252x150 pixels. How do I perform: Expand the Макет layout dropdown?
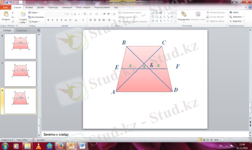coord(35,13)
